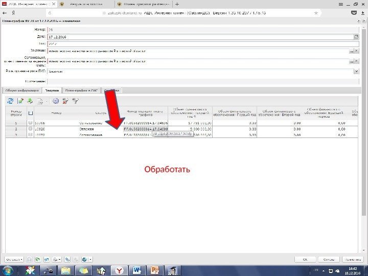The height and width of the screenshot is (276, 368).
Task: Clear filter with the red-cross funnel icon
Action: point(65,101)
